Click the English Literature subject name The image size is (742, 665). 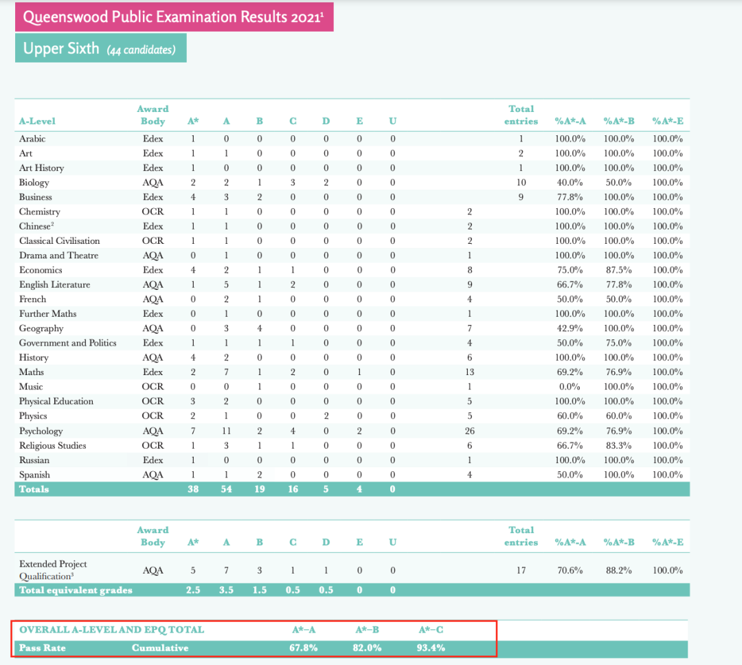pos(54,284)
